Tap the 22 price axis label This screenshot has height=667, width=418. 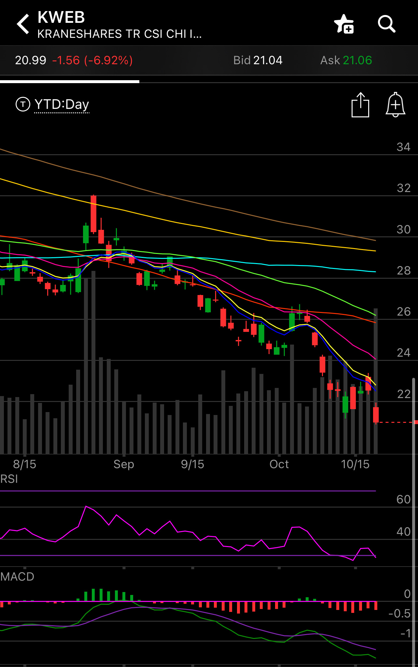(x=403, y=394)
